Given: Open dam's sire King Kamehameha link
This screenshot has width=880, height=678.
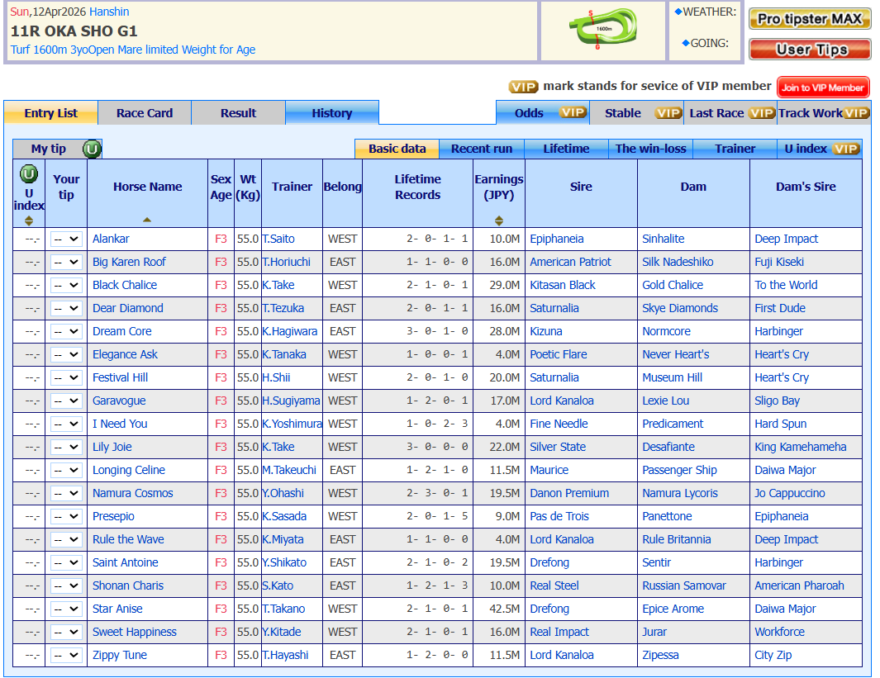Looking at the screenshot, I should point(801,447).
